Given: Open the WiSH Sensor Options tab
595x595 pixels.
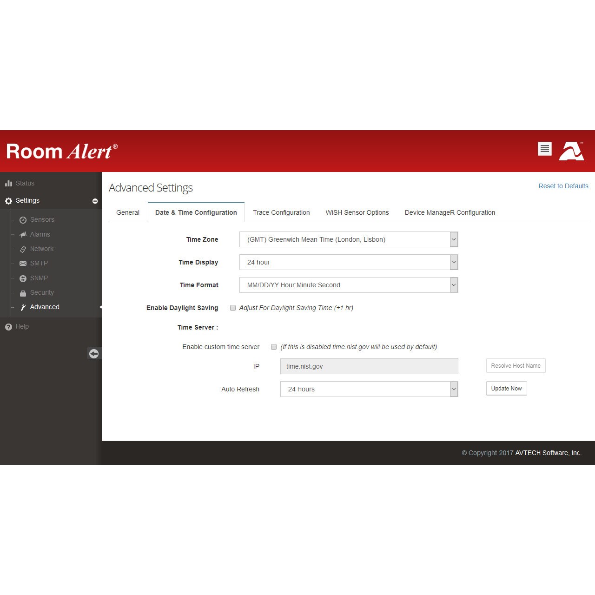Looking at the screenshot, I should tap(357, 212).
